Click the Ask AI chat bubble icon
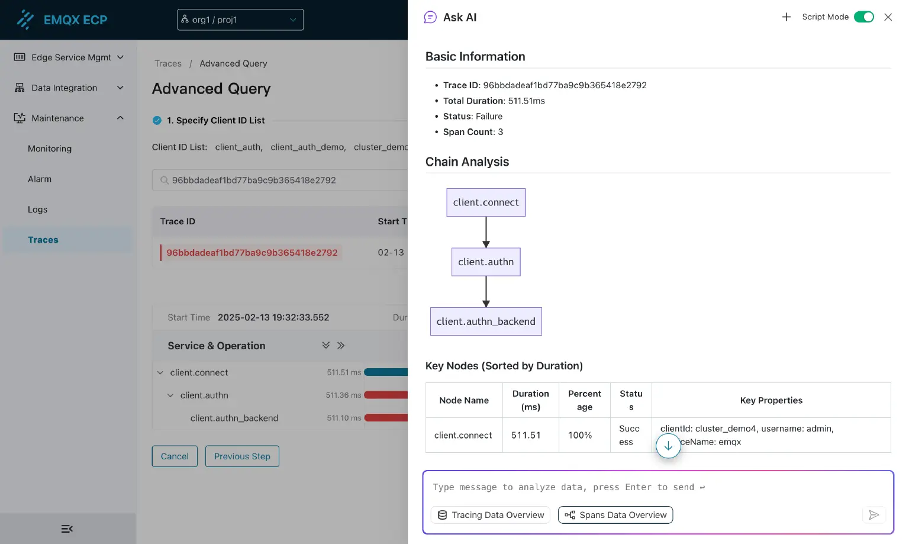Screen dimensions: 909x544 click(430, 17)
